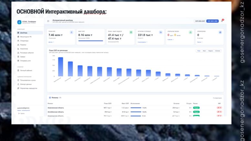Open Дашборд in sidebar navigation

point(30,33)
